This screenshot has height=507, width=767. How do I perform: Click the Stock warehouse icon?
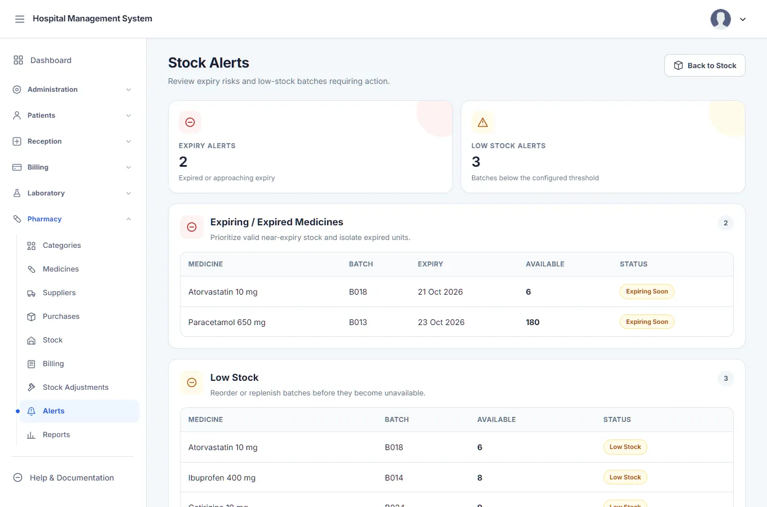click(32, 340)
